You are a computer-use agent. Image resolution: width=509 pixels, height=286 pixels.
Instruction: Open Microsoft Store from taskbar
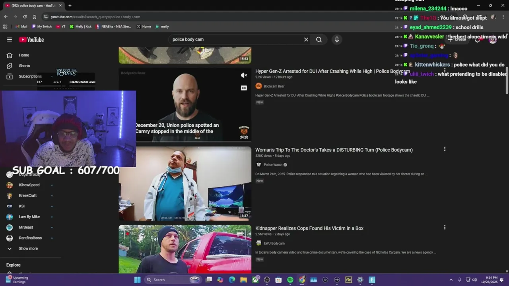coord(278,280)
